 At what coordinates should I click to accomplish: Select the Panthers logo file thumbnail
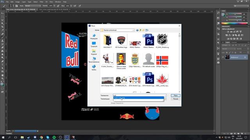click(x=121, y=41)
